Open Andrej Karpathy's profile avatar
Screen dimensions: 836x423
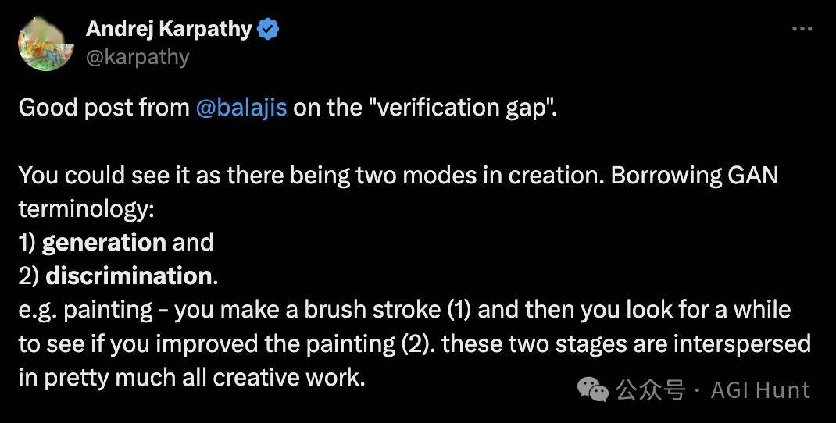click(x=46, y=44)
